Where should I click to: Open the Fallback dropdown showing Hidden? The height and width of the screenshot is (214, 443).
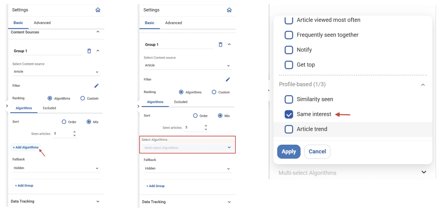point(56,167)
